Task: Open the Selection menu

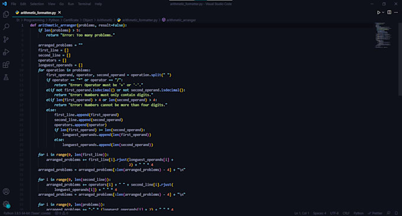Action: point(37,4)
